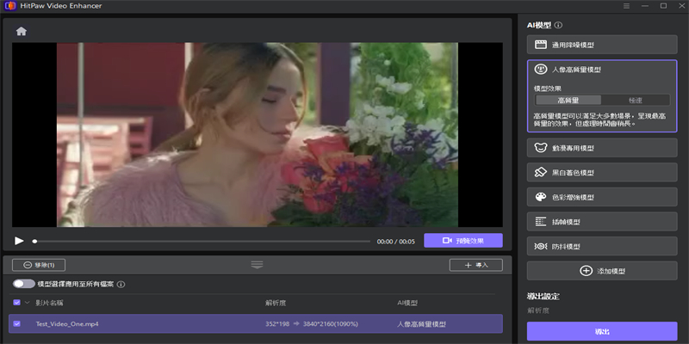Select the 防抖模型 stabilize model
Screen dimensions: 689x344
pyautogui.click(x=602, y=246)
